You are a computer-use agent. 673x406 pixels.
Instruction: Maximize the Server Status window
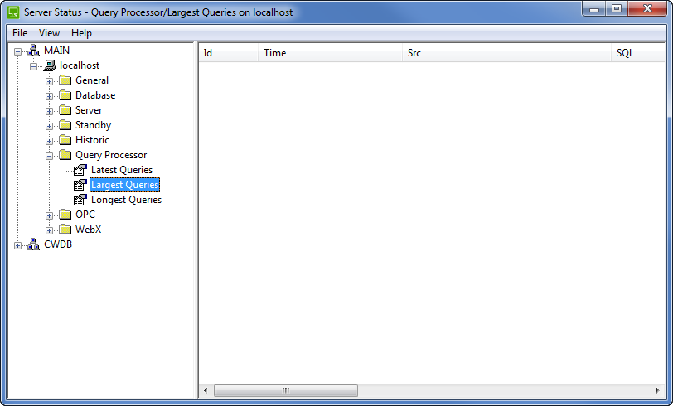(617, 8)
